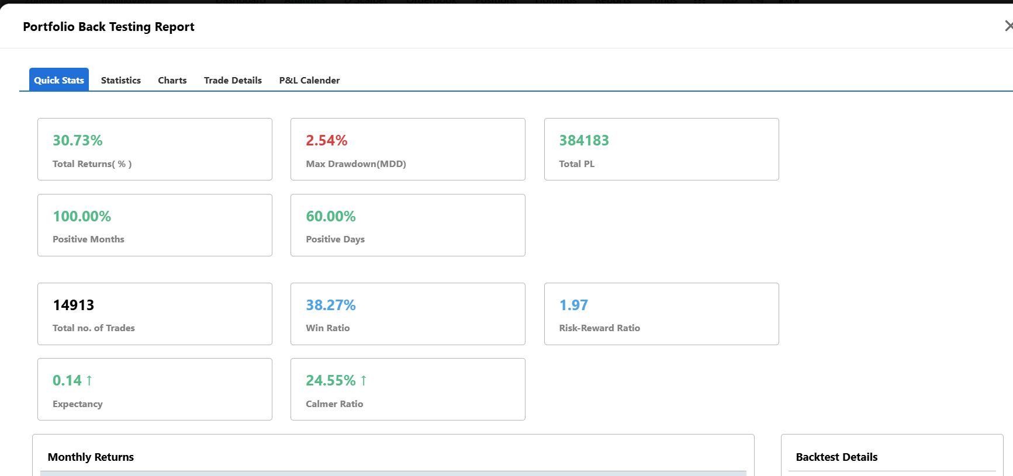1013x476 pixels.
Task: Click the Total Returns 30.73% card
Action: pyautogui.click(x=155, y=149)
